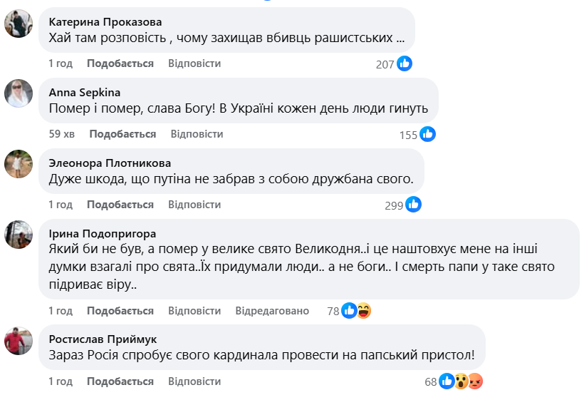This screenshot has height=395, width=584.
Task: Click the angry reaction icon on Ростислав's comment
Action: 476,381
